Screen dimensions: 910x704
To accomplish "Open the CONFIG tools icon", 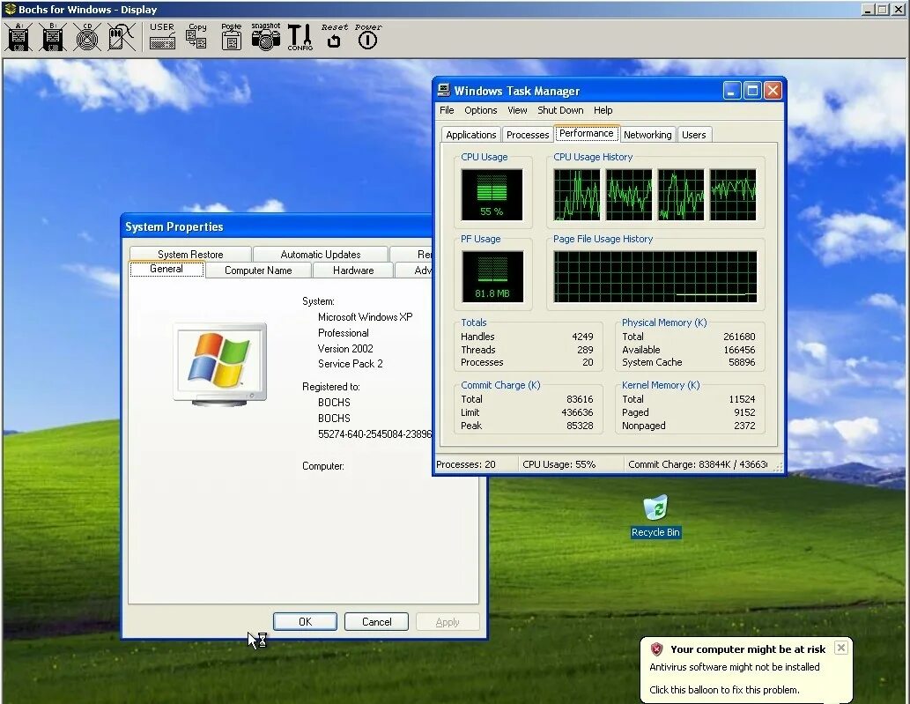I will 300,37.
